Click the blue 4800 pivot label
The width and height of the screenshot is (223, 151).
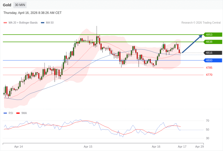click(x=213, y=60)
